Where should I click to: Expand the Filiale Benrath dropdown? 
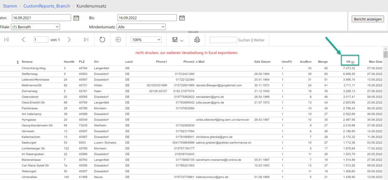tap(36, 27)
